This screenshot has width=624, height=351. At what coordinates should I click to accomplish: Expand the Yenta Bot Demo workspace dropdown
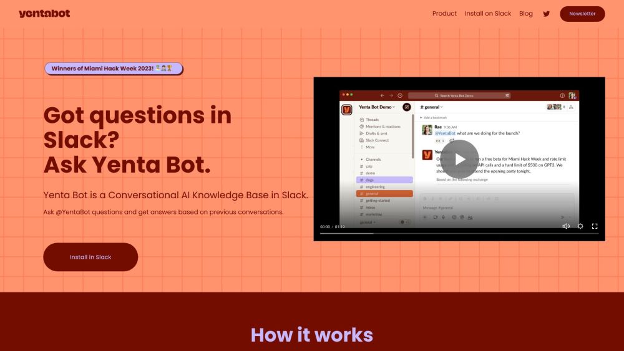pyautogui.click(x=378, y=107)
